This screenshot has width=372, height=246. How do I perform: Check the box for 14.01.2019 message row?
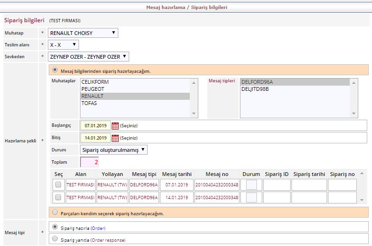pyautogui.click(x=58, y=197)
